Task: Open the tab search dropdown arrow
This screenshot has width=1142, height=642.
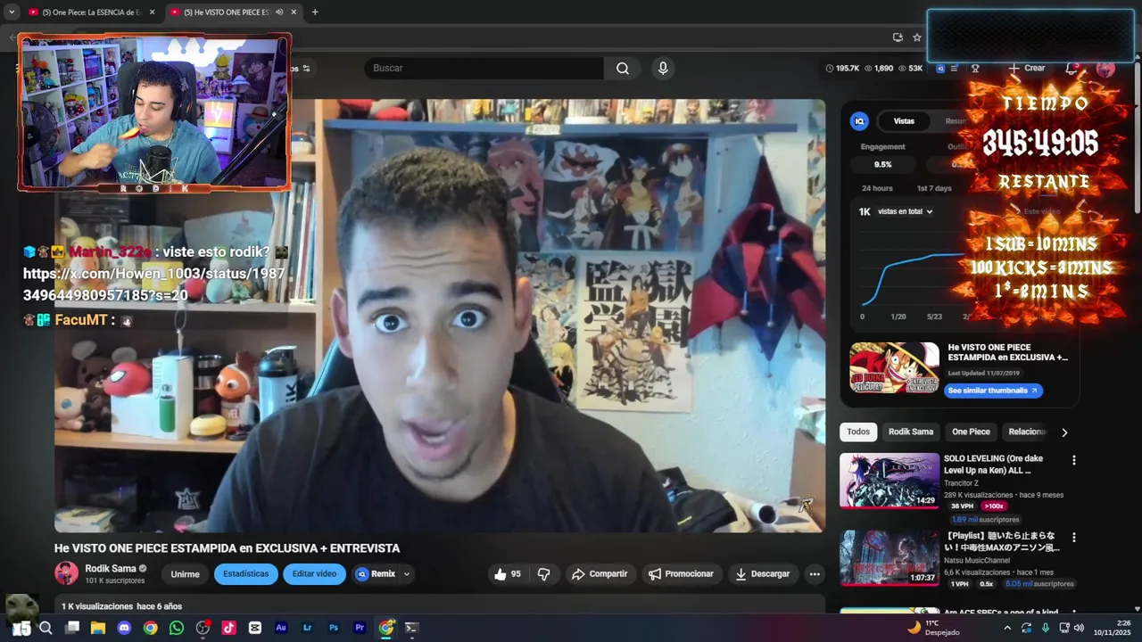Action: pos(11,12)
